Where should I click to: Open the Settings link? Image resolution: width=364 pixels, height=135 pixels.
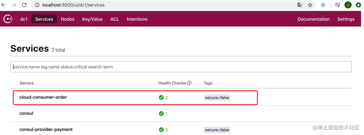(346, 19)
